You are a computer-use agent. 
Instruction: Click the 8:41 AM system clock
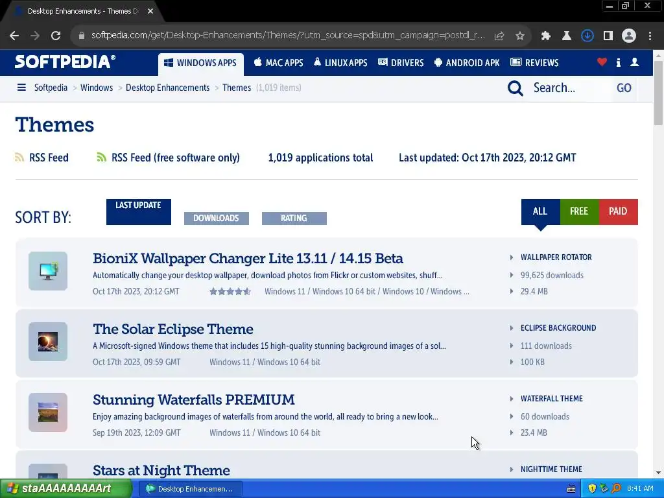click(x=640, y=489)
